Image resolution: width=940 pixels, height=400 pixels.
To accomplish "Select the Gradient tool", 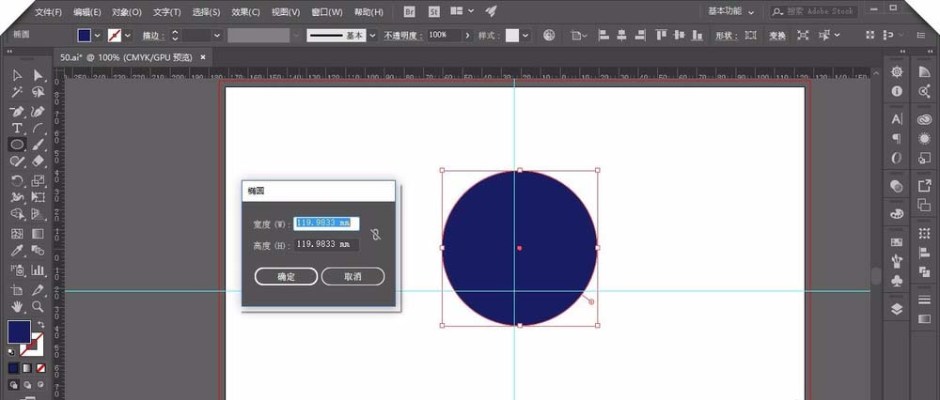I will (x=38, y=234).
